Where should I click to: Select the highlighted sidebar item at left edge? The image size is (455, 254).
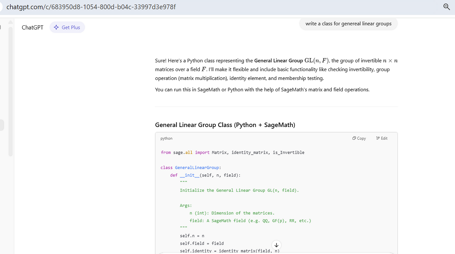click(2, 125)
